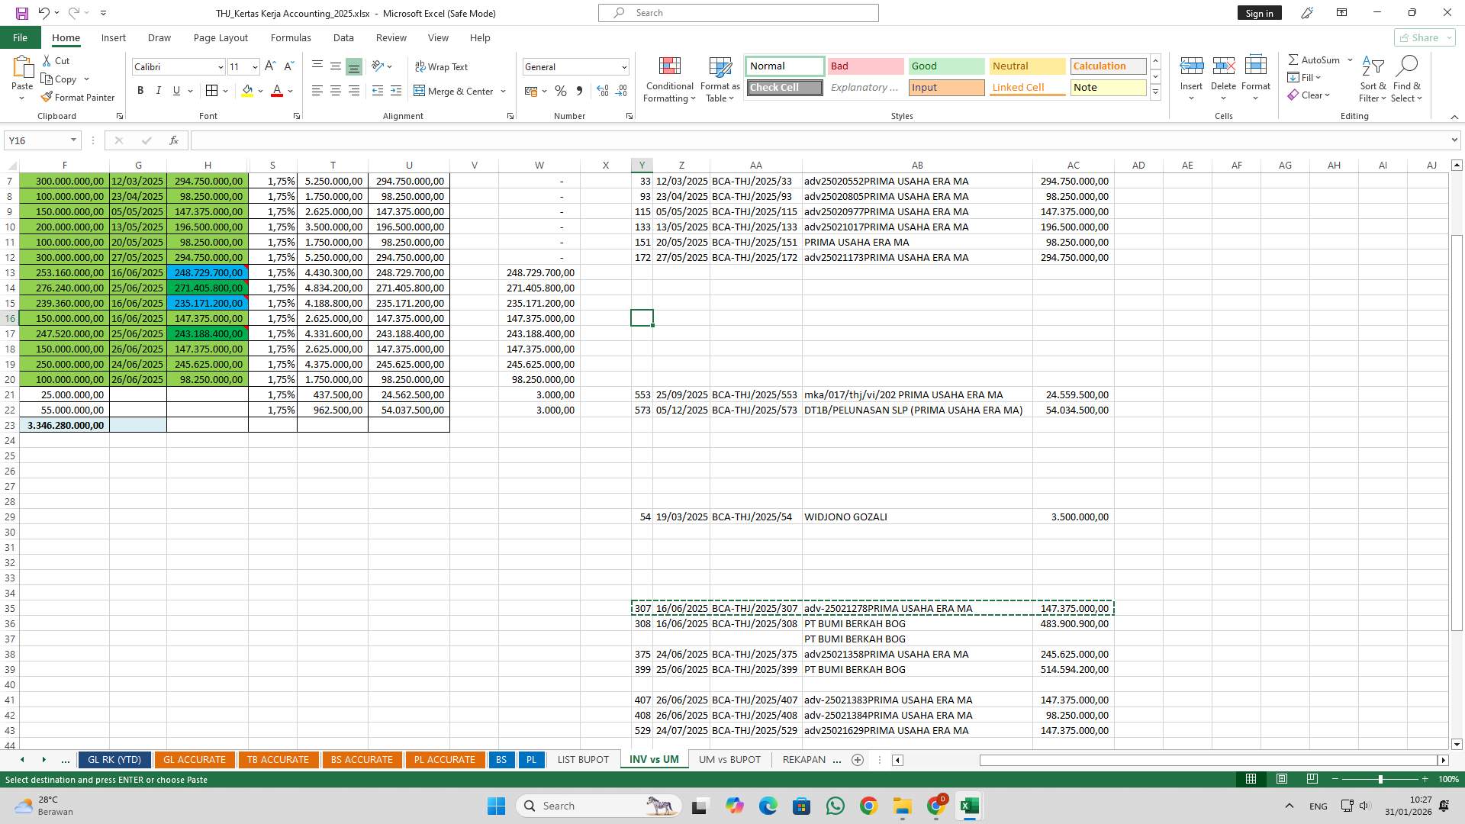
Task: Switch to the Formulas ribbon tab
Action: tap(291, 37)
